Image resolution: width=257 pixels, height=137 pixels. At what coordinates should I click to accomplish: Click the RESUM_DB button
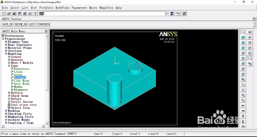[21, 24]
